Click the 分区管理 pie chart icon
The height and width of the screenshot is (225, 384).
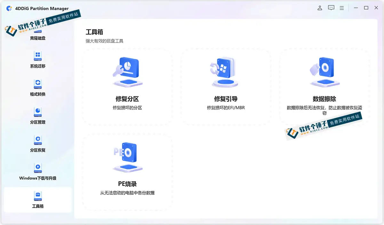point(38,112)
